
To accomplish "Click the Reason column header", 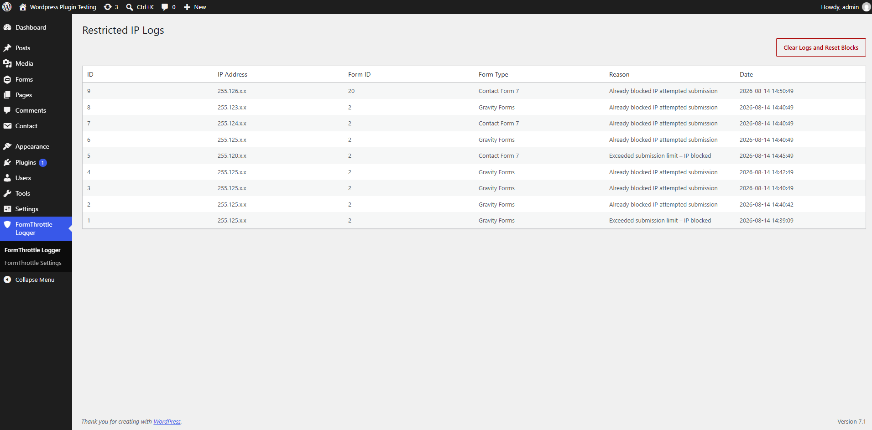I will pos(619,74).
